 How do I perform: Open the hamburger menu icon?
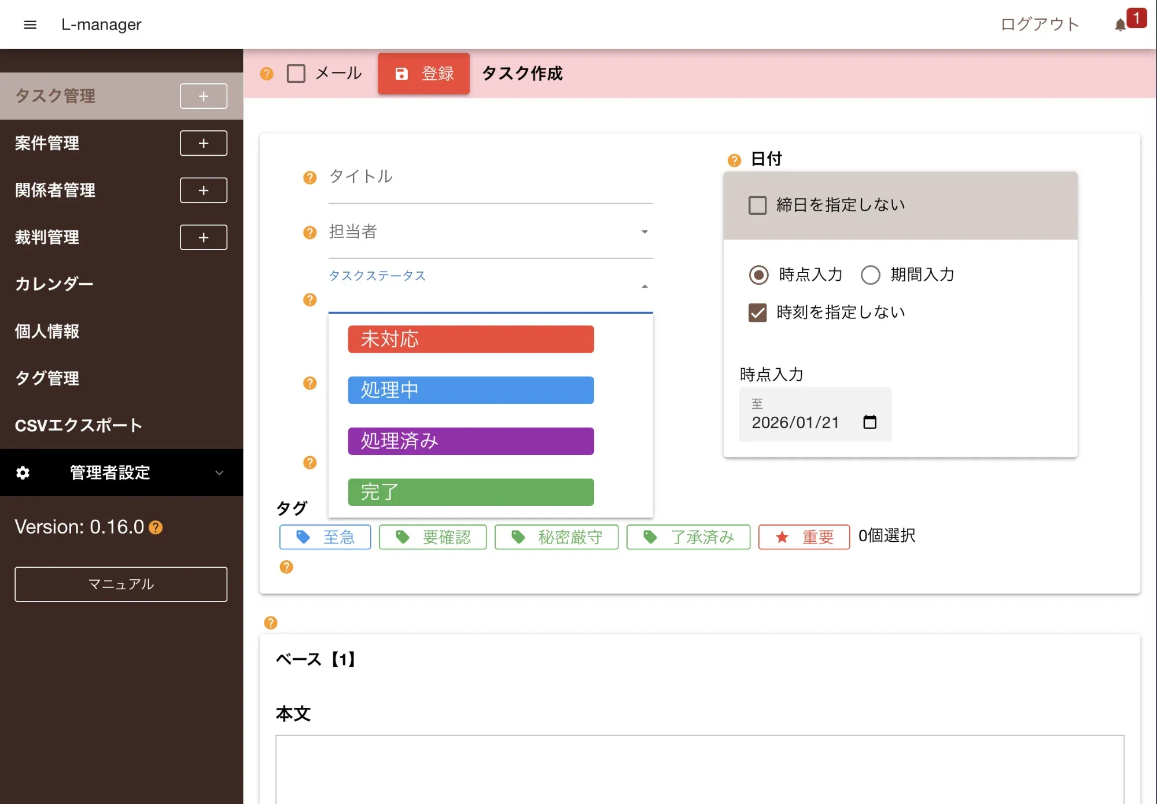30,24
